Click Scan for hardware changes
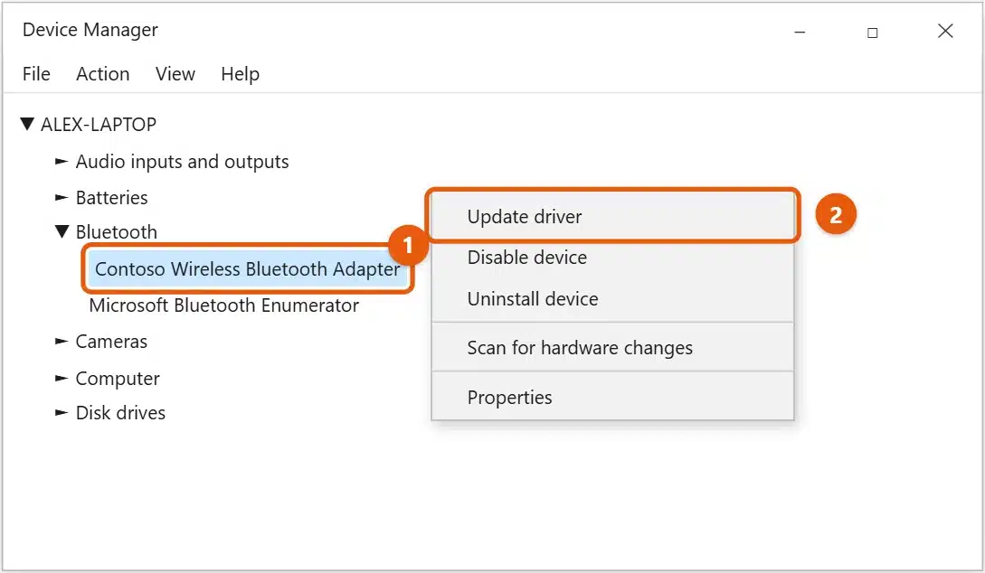 612,348
